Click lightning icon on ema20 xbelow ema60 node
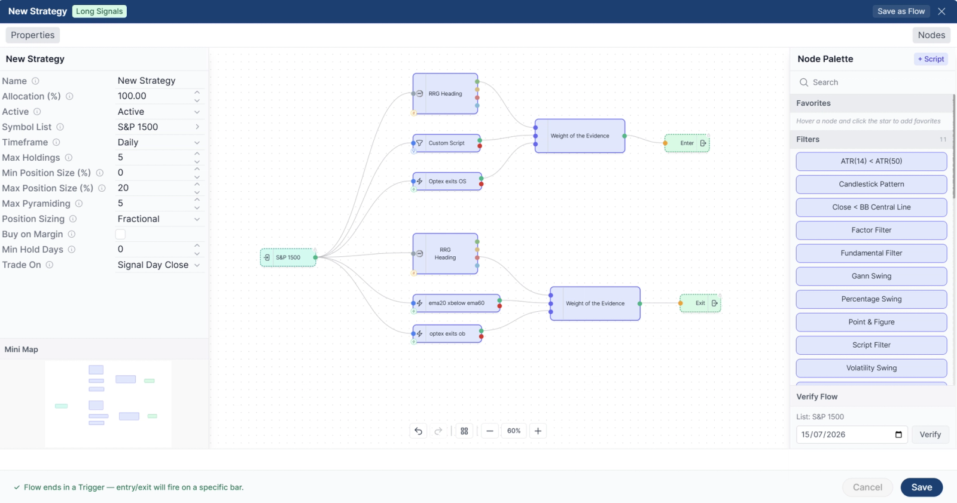Image resolution: width=957 pixels, height=503 pixels. [x=419, y=303]
